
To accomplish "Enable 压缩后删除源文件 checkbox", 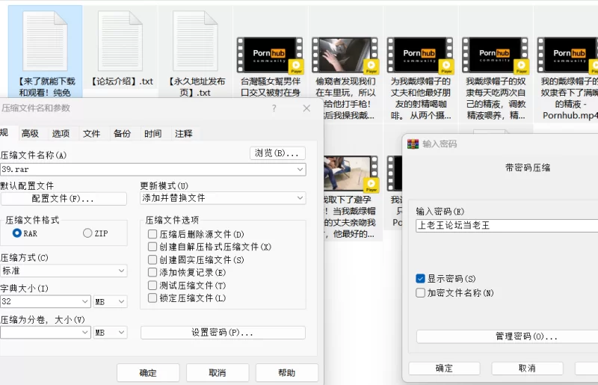I will click(x=152, y=234).
